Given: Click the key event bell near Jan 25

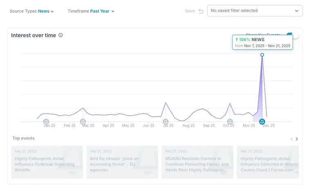Looking at the screenshot, I should [x=46, y=122].
